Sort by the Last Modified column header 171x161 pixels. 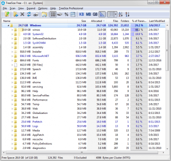coord(157,21)
